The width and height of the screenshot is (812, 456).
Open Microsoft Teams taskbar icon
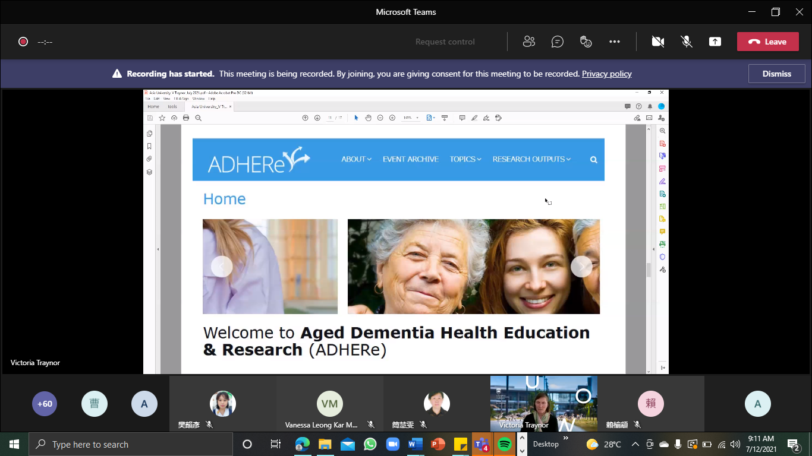point(481,444)
